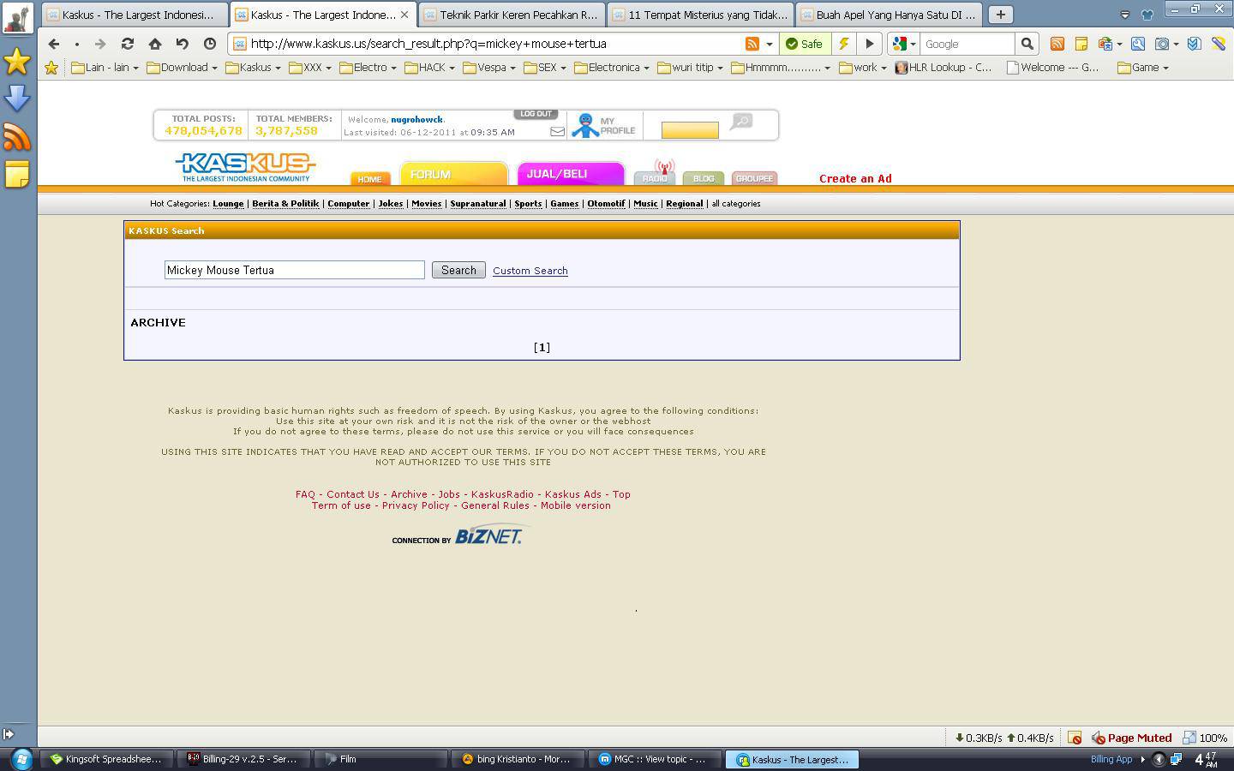Click the Windows Start button

pos(21,759)
